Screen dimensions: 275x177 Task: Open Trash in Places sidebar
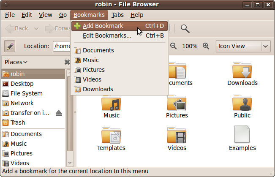[33, 123]
